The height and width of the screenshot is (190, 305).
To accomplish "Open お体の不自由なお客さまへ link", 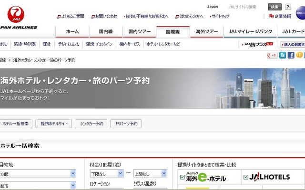I will pos(146,17).
